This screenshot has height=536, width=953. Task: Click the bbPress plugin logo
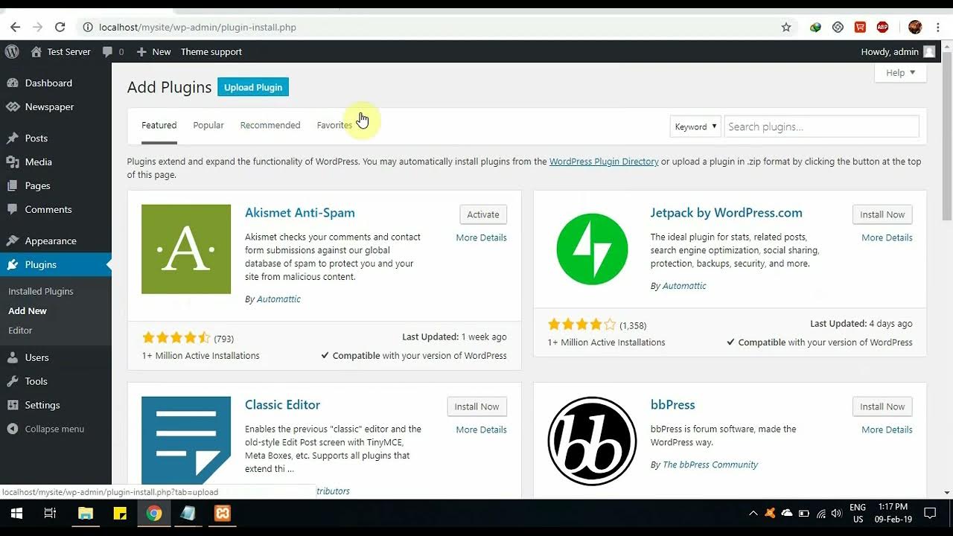[x=592, y=441]
